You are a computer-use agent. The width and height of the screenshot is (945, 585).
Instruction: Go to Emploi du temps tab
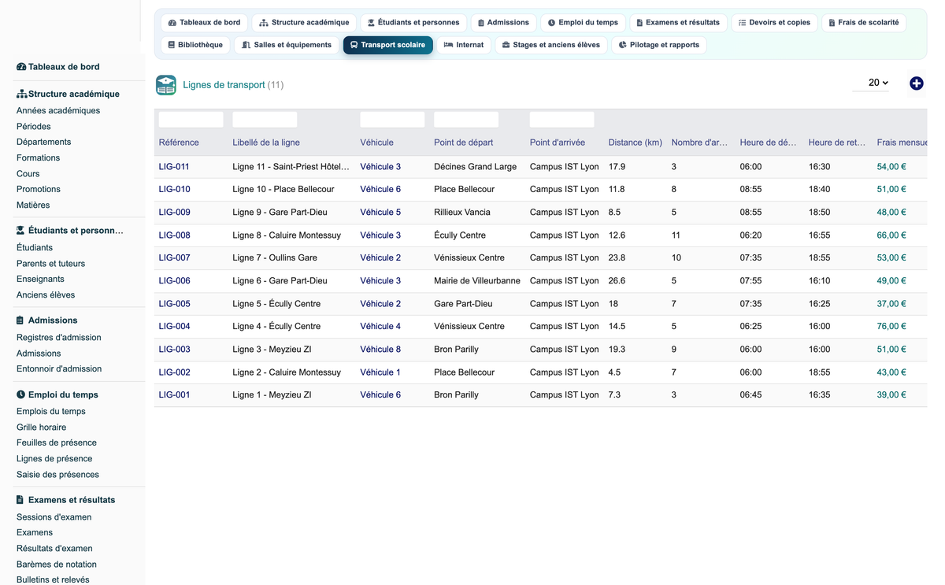coord(583,23)
